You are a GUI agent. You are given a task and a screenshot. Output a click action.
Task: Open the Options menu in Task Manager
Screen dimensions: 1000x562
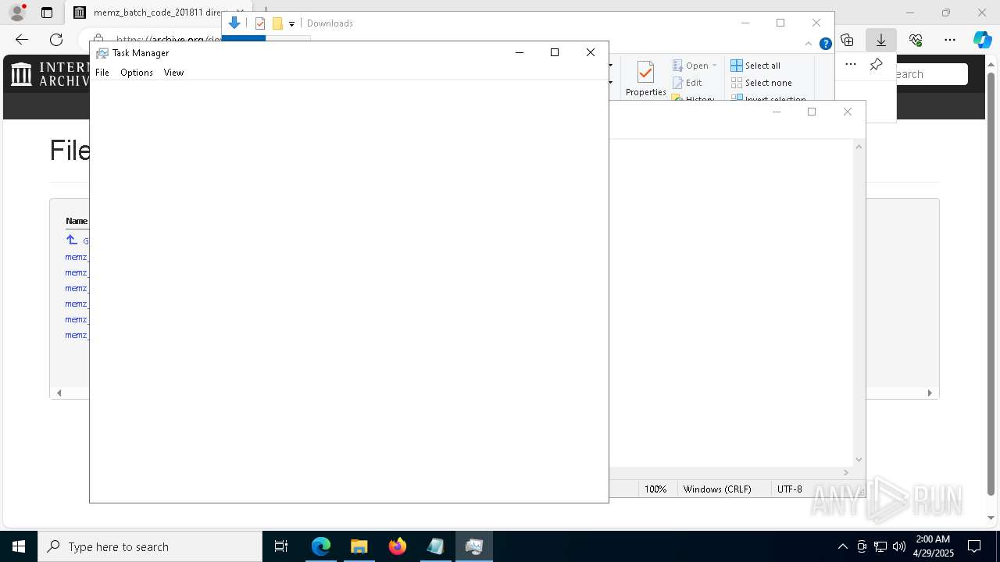[x=137, y=73]
